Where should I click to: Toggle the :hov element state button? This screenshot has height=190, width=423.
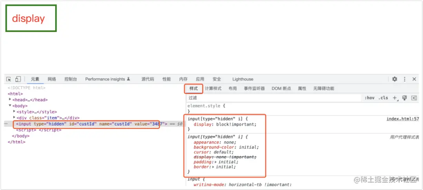coord(369,98)
